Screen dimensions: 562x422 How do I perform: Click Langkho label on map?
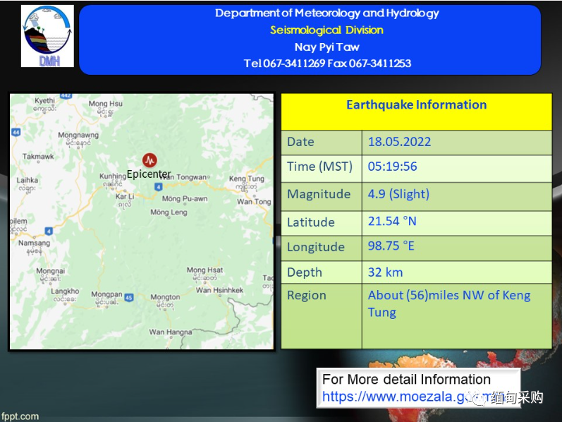point(65,291)
